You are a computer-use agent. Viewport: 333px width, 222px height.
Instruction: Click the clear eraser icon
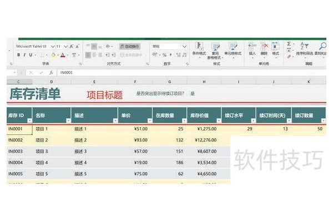click(289, 57)
